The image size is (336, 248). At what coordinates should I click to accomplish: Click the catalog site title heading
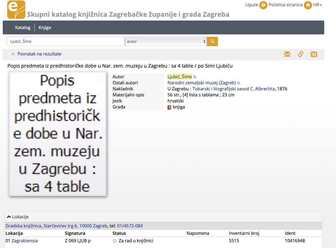point(128,14)
